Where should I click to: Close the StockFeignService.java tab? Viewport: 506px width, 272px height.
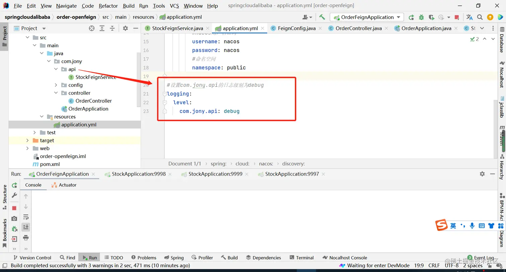point(207,28)
